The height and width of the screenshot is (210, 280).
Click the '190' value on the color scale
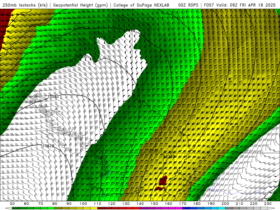coord(211,204)
